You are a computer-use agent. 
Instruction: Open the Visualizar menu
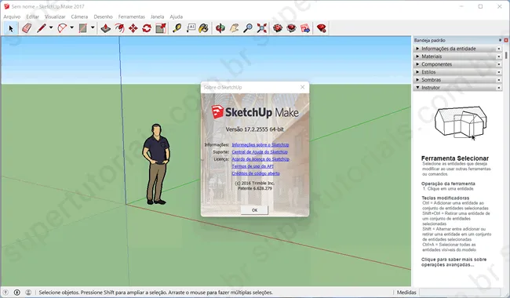[x=55, y=16]
